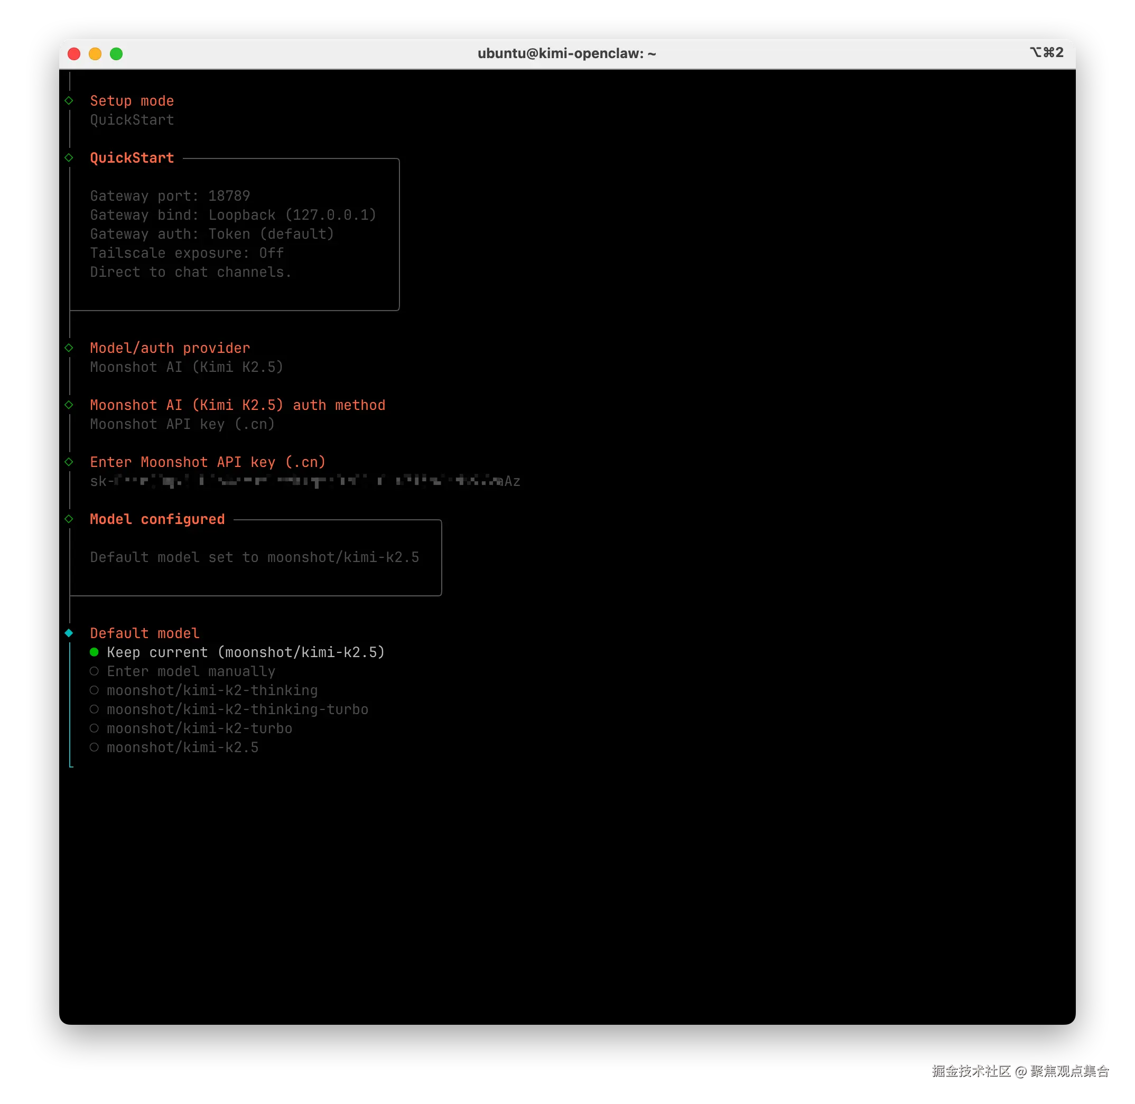
Task: Click the Default model set to moonshot/kimi-k2.5 text
Action: point(254,557)
